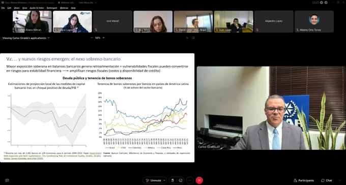Click the fullscreen view icon above shared content
The height and width of the screenshot is (185, 346).
pyautogui.click(x=193, y=38)
